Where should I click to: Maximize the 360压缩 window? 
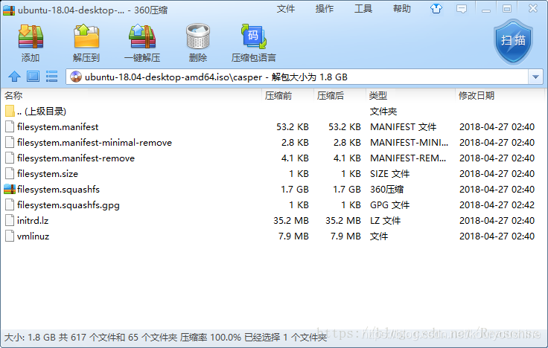pyautogui.click(x=507, y=9)
